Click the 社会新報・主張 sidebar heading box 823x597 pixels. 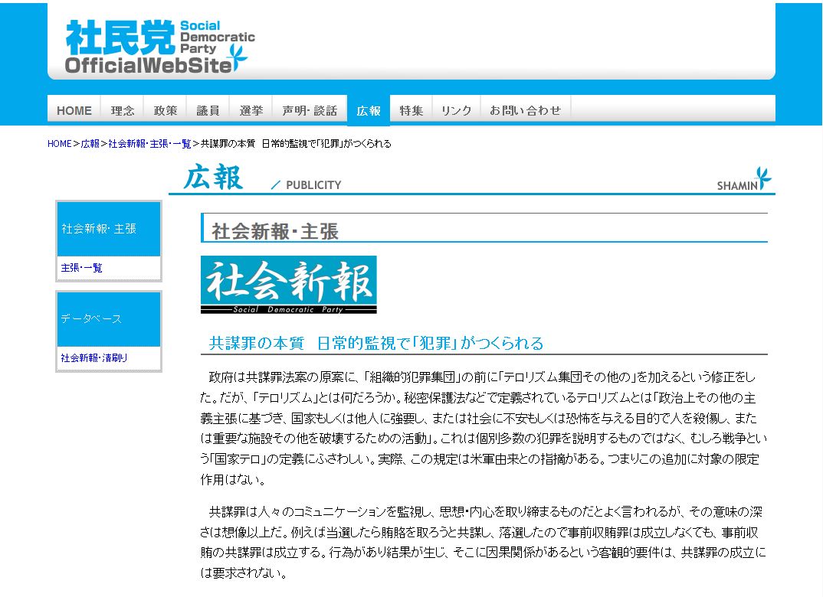[109, 229]
